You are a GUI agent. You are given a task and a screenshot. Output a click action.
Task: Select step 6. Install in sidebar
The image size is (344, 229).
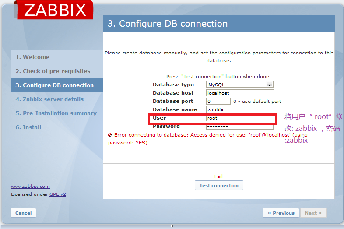(x=28, y=127)
